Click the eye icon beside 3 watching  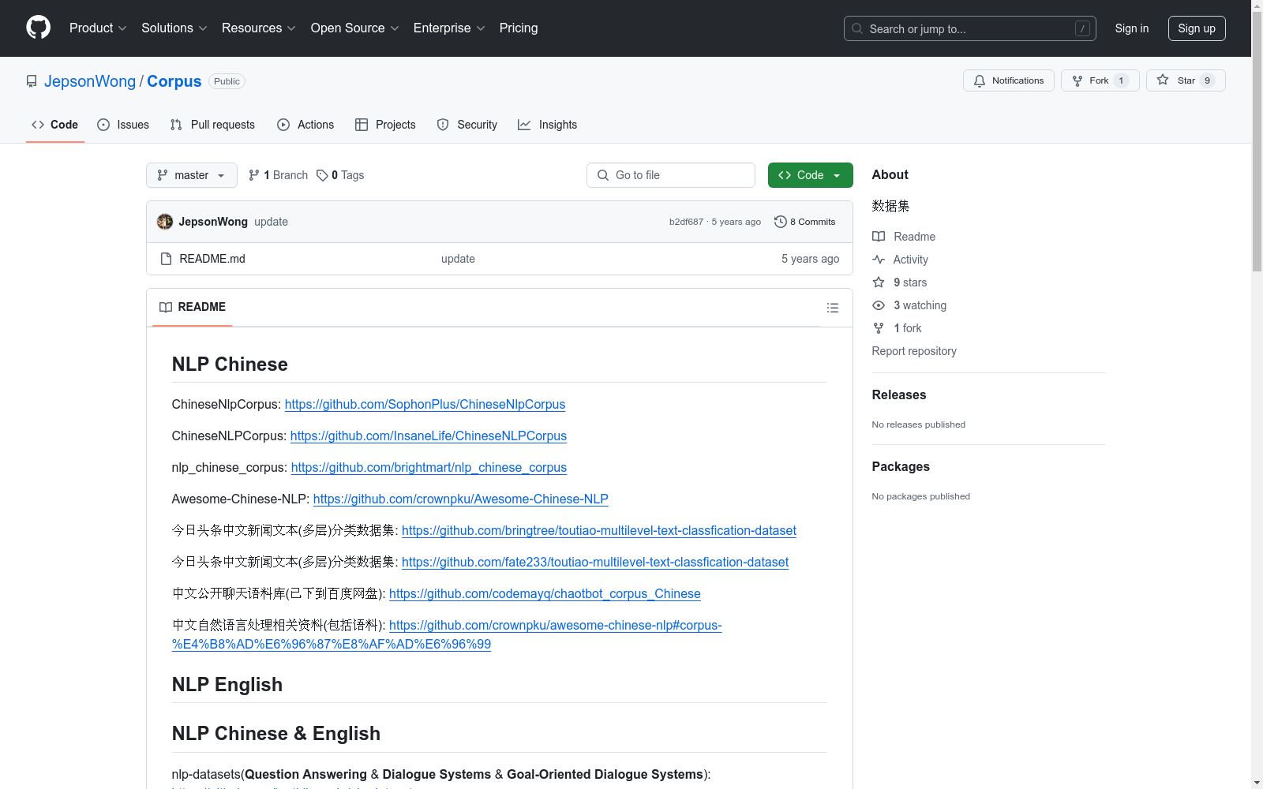coord(879,305)
